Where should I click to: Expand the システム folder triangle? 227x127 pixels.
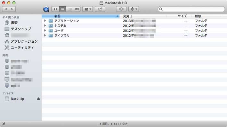click(x=45, y=26)
